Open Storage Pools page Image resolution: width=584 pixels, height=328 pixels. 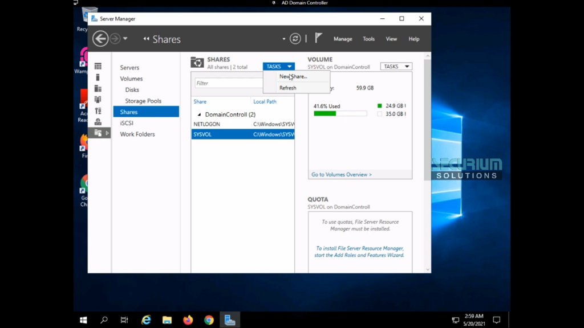pyautogui.click(x=143, y=101)
